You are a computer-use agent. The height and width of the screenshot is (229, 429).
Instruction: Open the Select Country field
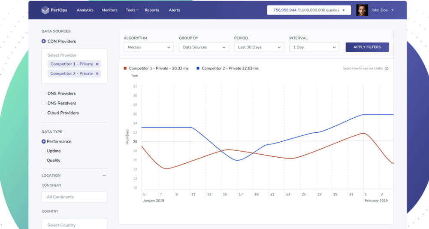(x=74, y=224)
